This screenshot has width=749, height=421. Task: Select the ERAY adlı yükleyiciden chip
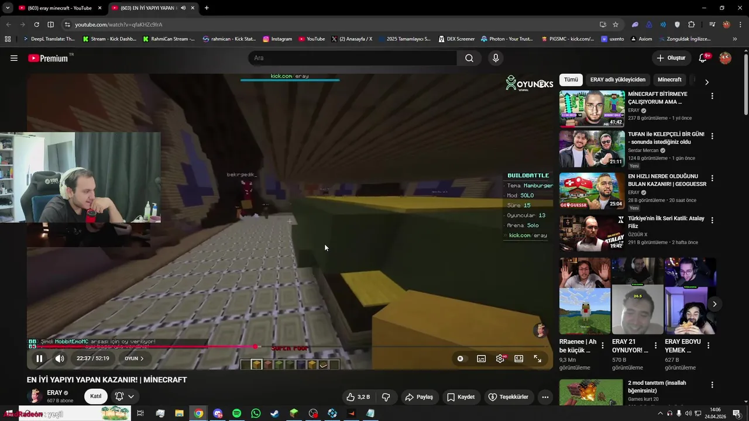point(617,80)
